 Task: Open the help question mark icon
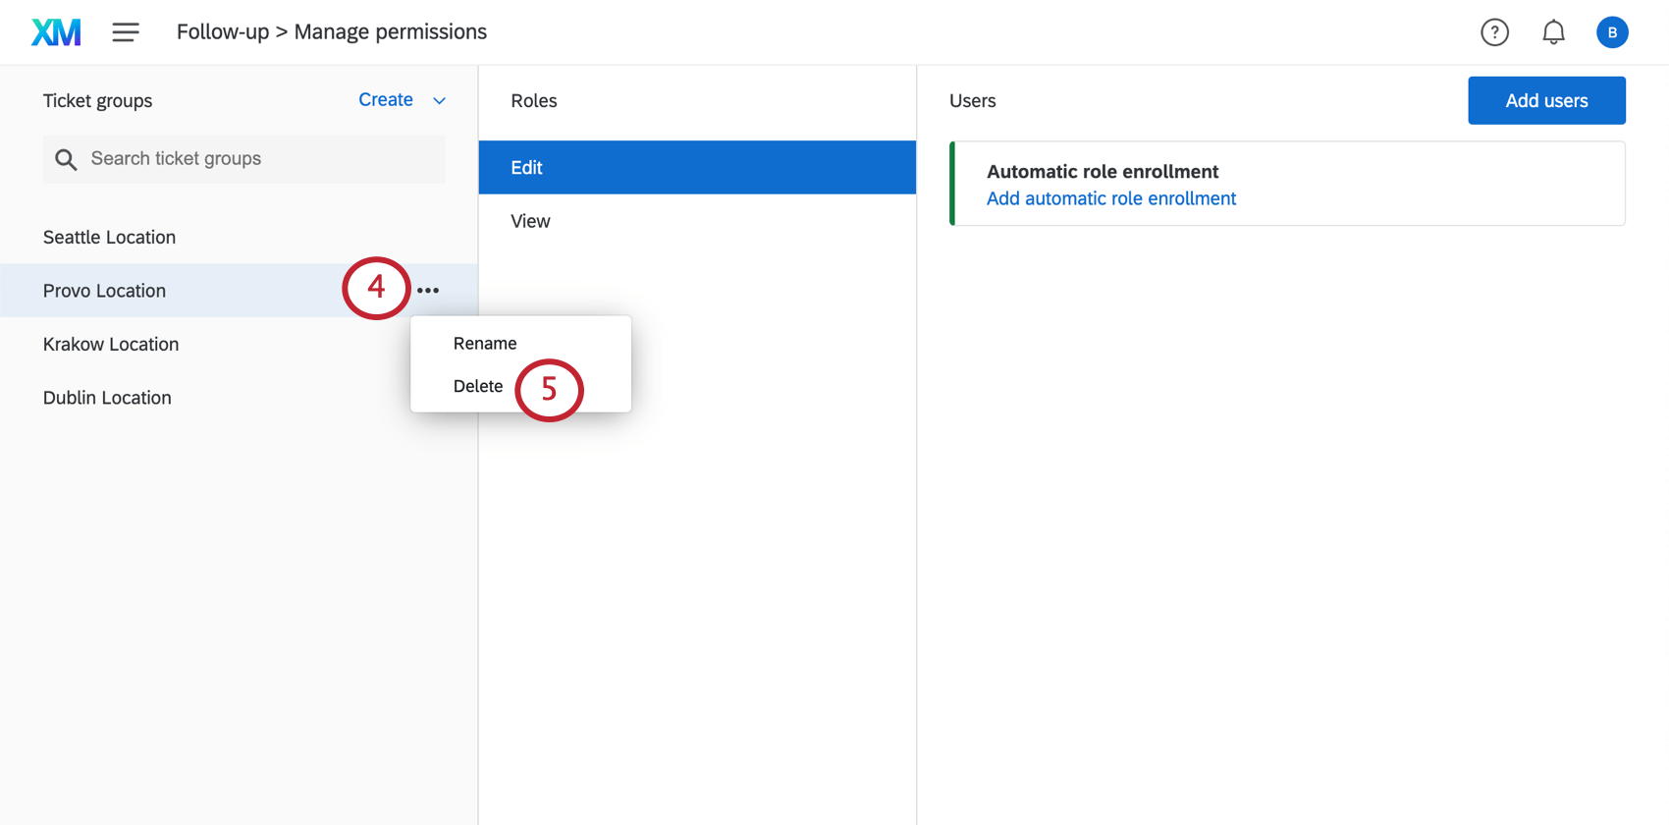click(1494, 32)
